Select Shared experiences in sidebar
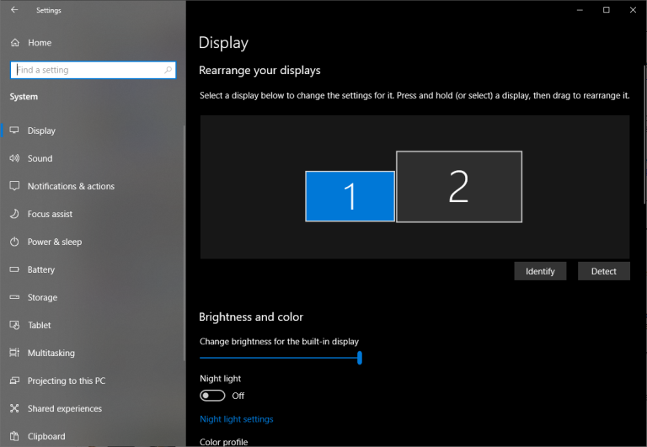This screenshot has height=447, width=647. (64, 408)
